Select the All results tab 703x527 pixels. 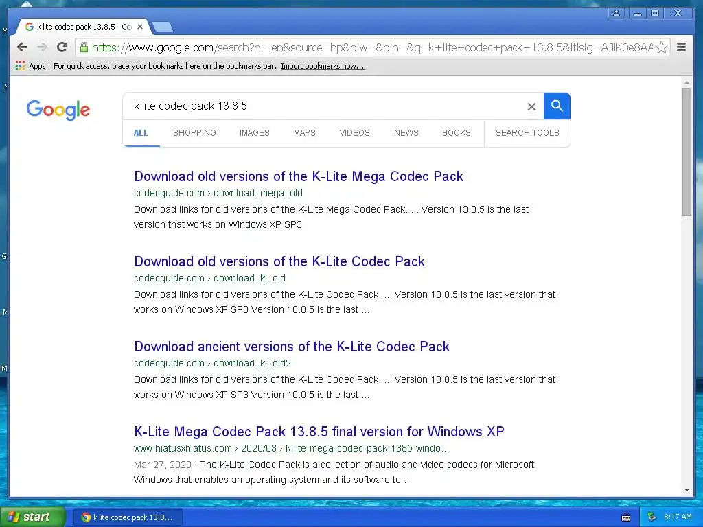pyautogui.click(x=141, y=133)
